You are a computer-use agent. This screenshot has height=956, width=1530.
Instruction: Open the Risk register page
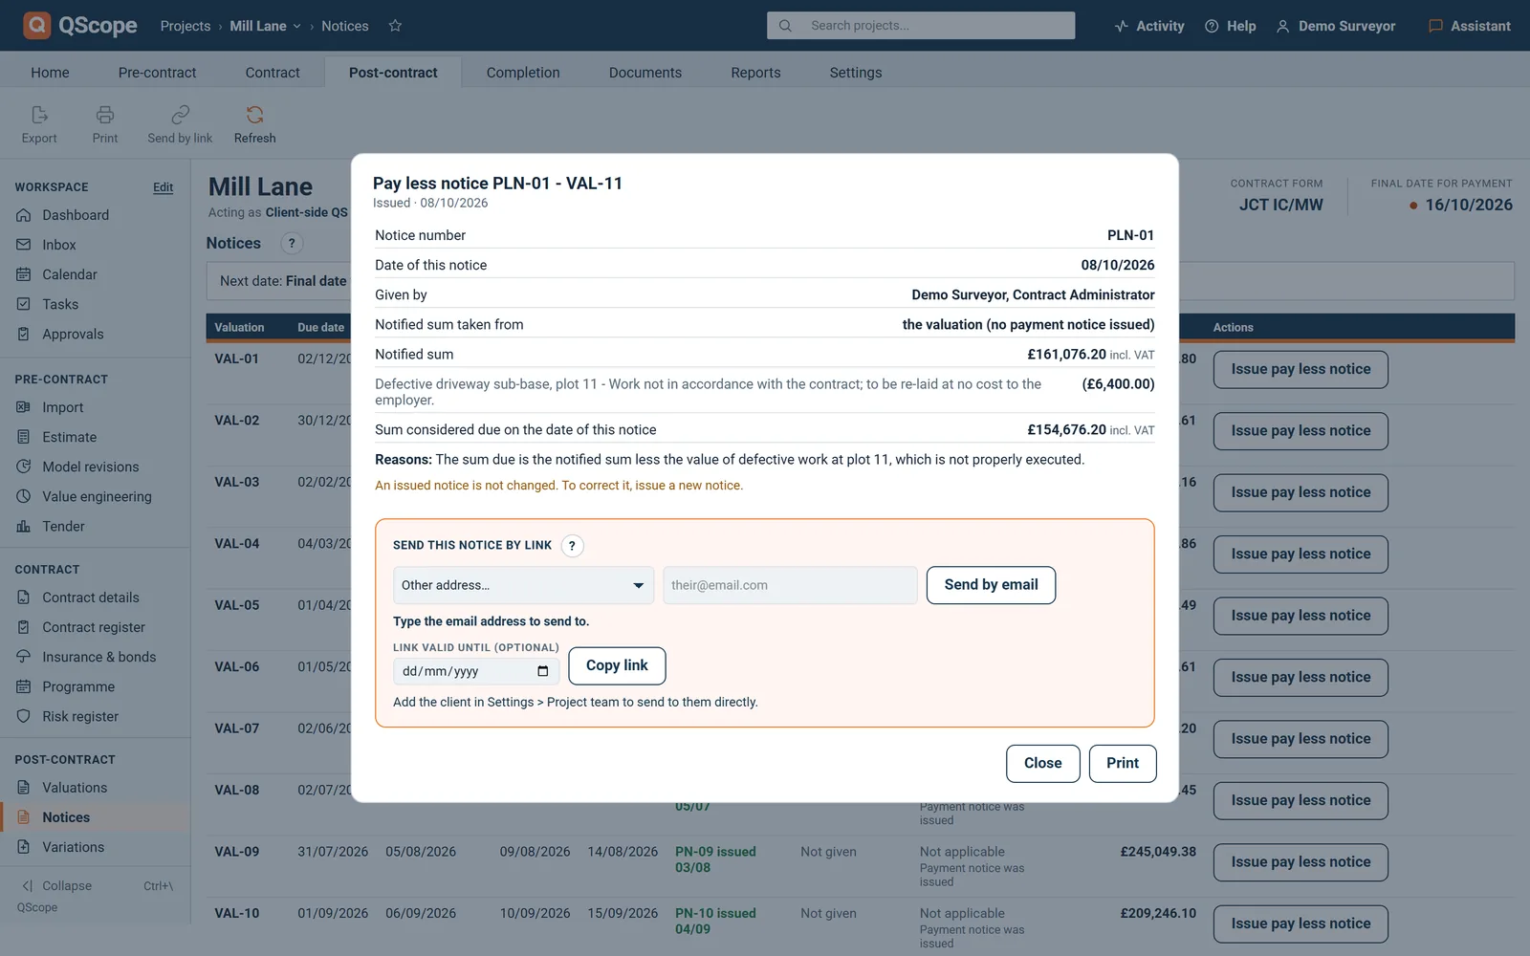80,716
